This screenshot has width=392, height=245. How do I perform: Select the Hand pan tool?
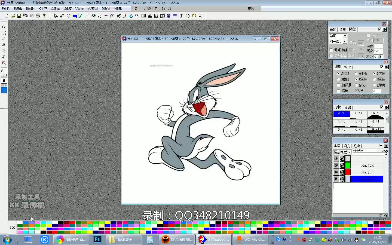[x=194, y=16]
